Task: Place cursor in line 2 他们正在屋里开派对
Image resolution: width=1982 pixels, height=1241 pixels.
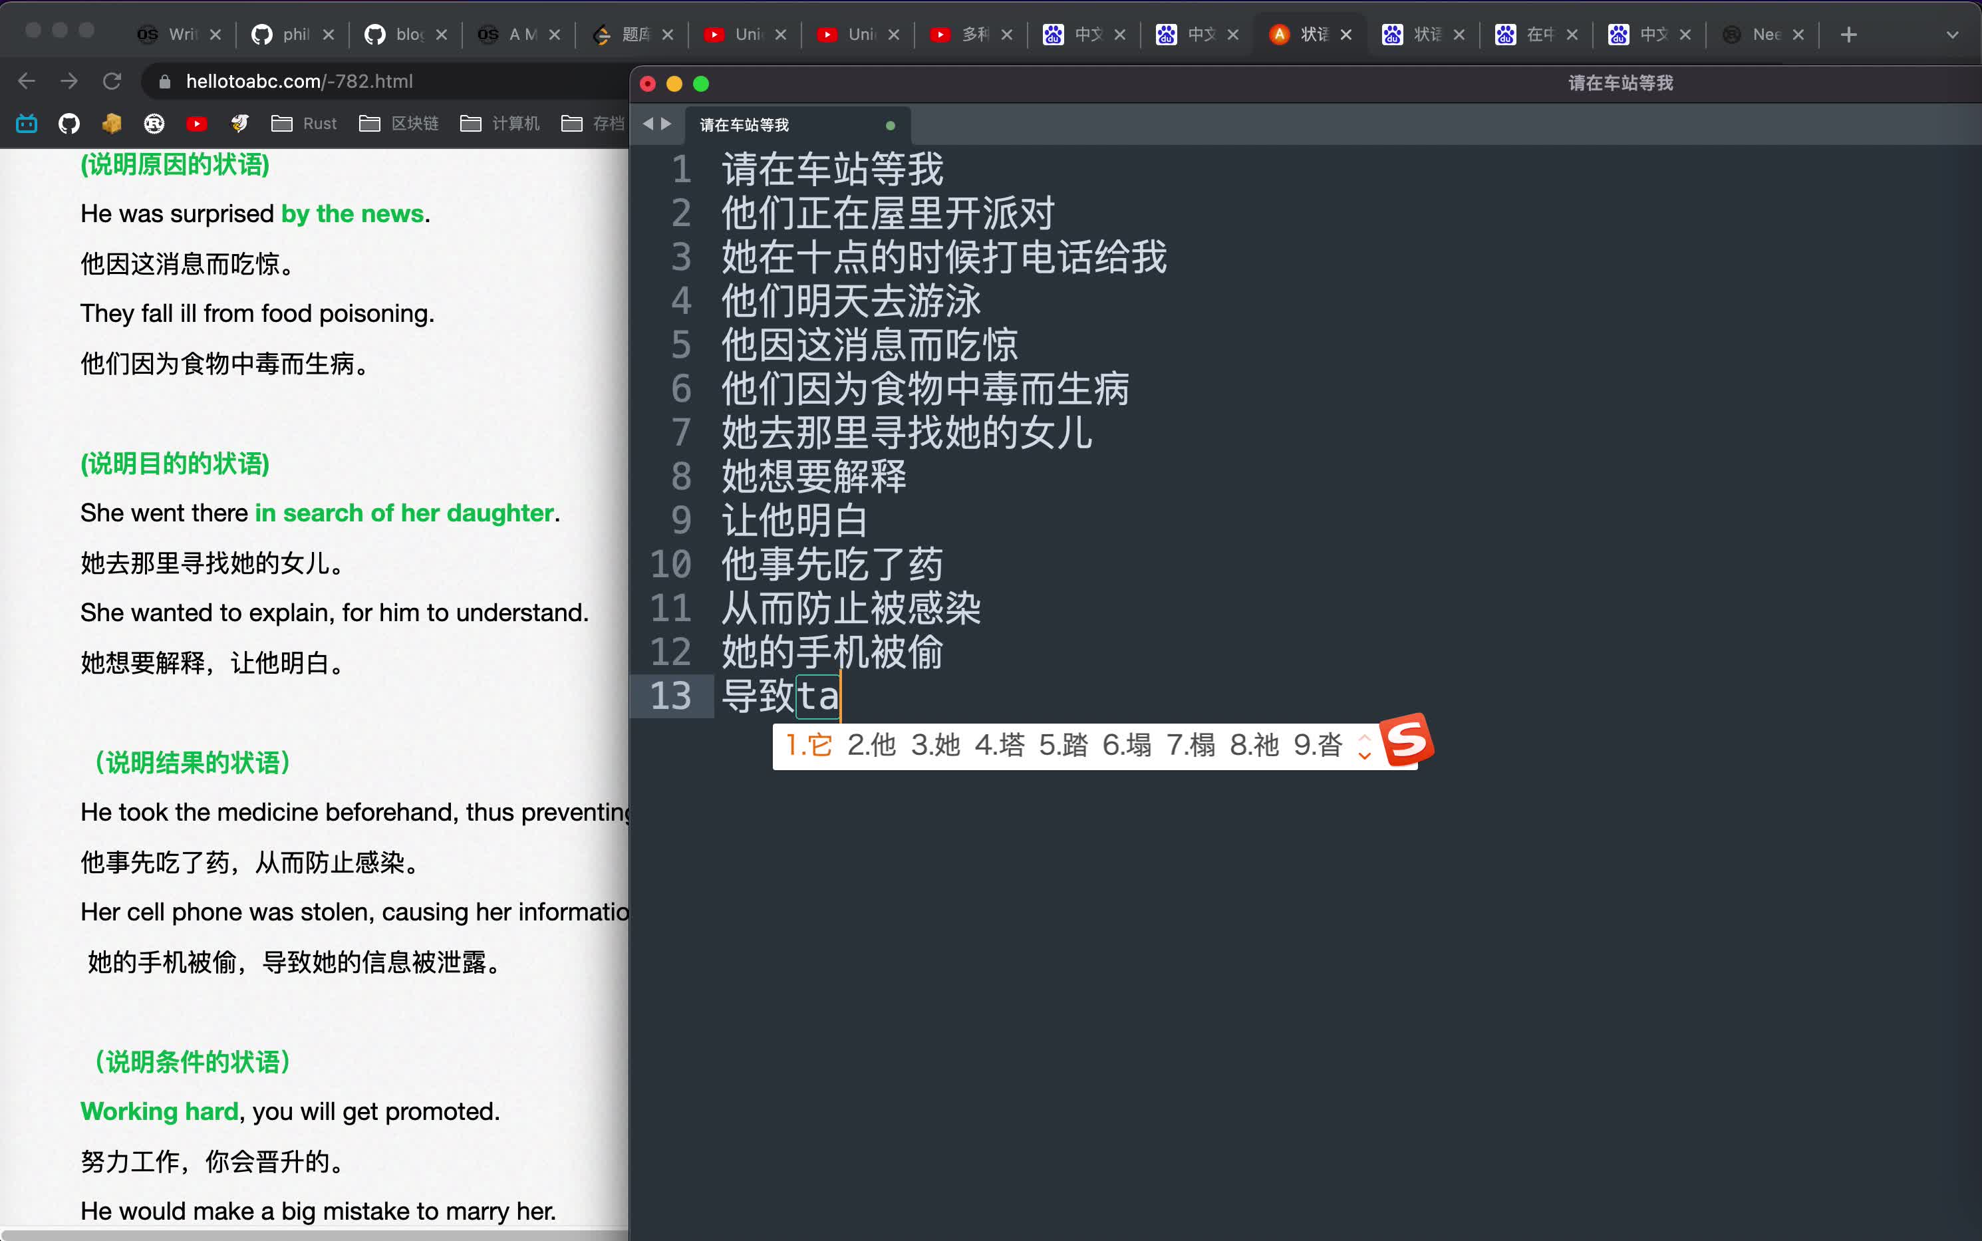Action: click(x=889, y=213)
